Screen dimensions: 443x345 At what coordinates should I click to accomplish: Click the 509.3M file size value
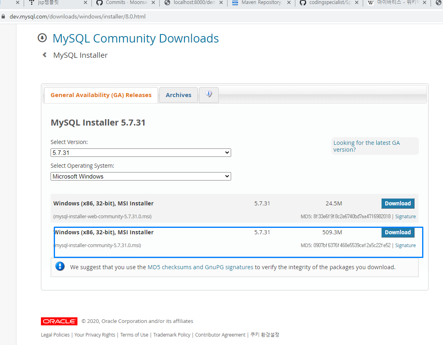click(332, 232)
